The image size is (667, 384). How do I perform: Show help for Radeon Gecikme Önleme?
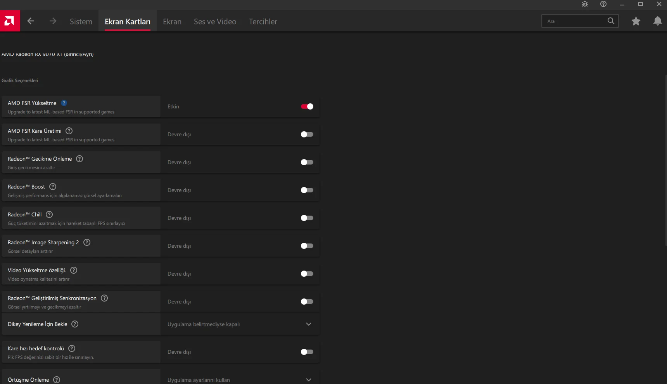coord(79,159)
